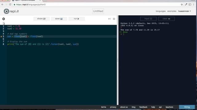197x110 pixels.
Task: Open the privacy footer link
Action: [x=113, y=107]
